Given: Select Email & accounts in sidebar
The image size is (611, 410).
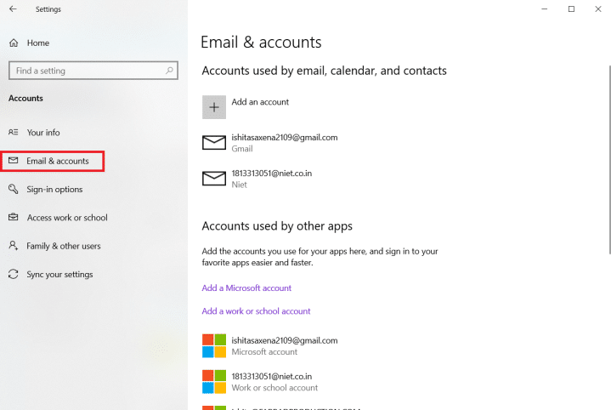Looking at the screenshot, I should 57,161.
